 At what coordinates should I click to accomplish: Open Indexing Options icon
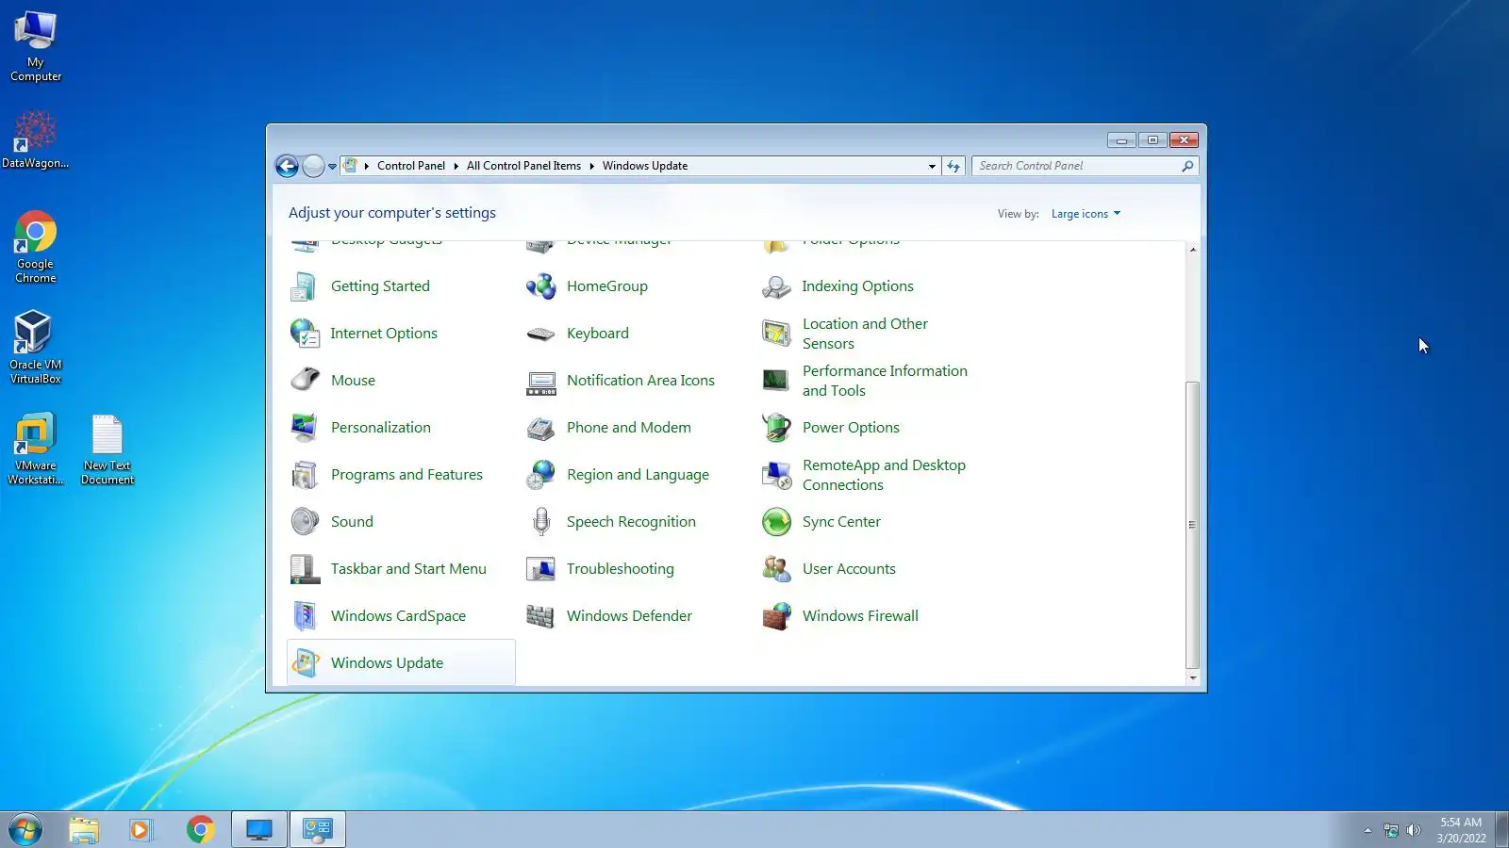776,286
